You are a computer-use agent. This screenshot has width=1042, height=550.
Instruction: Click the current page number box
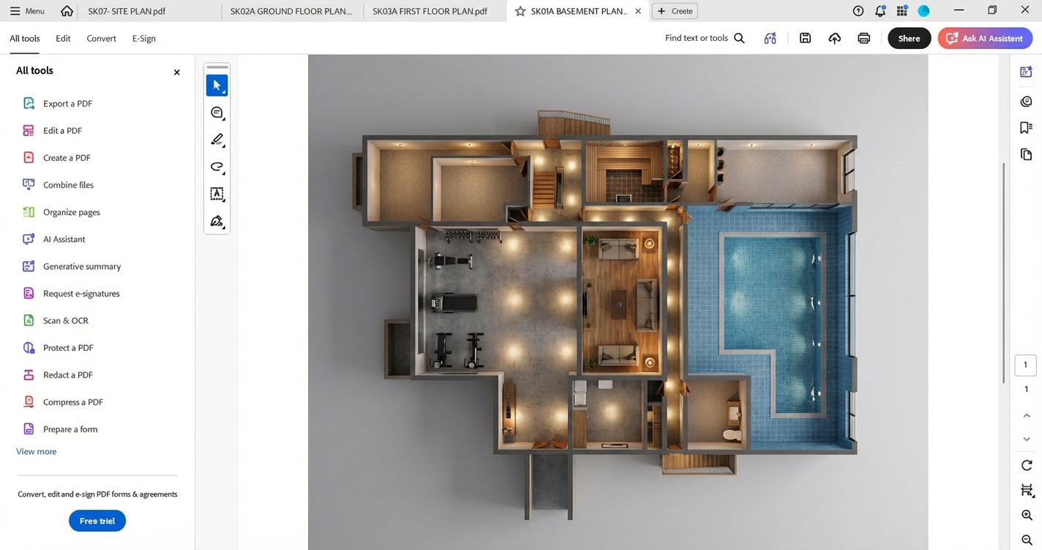1025,364
